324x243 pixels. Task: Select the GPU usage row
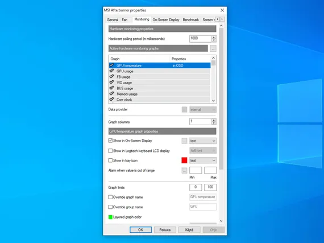(x=160, y=71)
